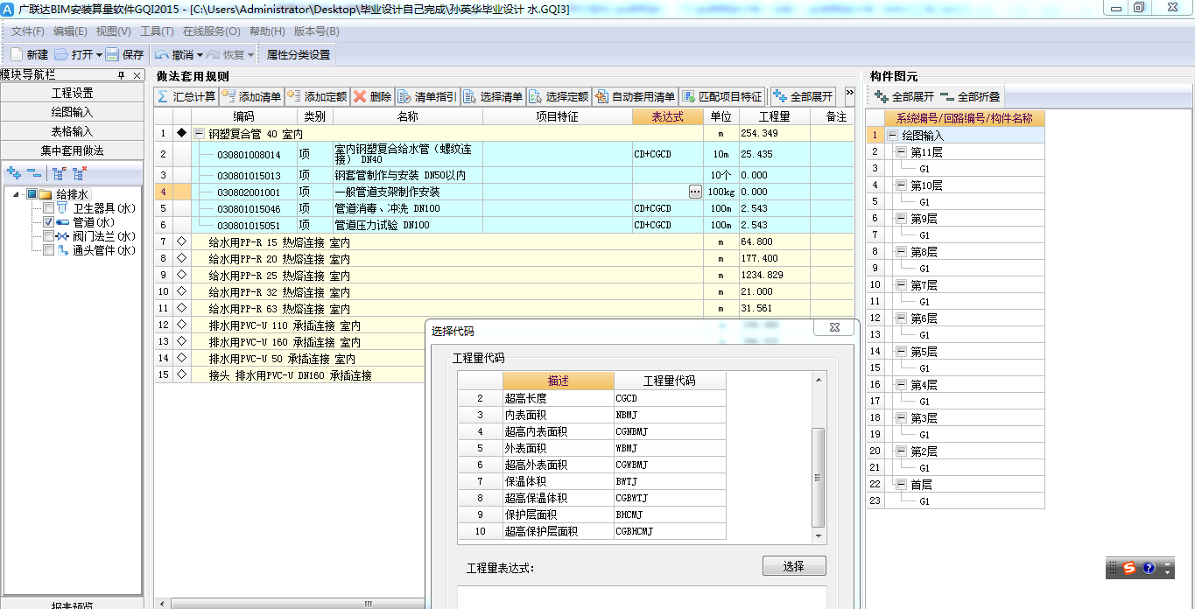The height and width of the screenshot is (609, 1195).
Task: Click 全部折叠 in the 构件图元 panel
Action: [x=970, y=96]
